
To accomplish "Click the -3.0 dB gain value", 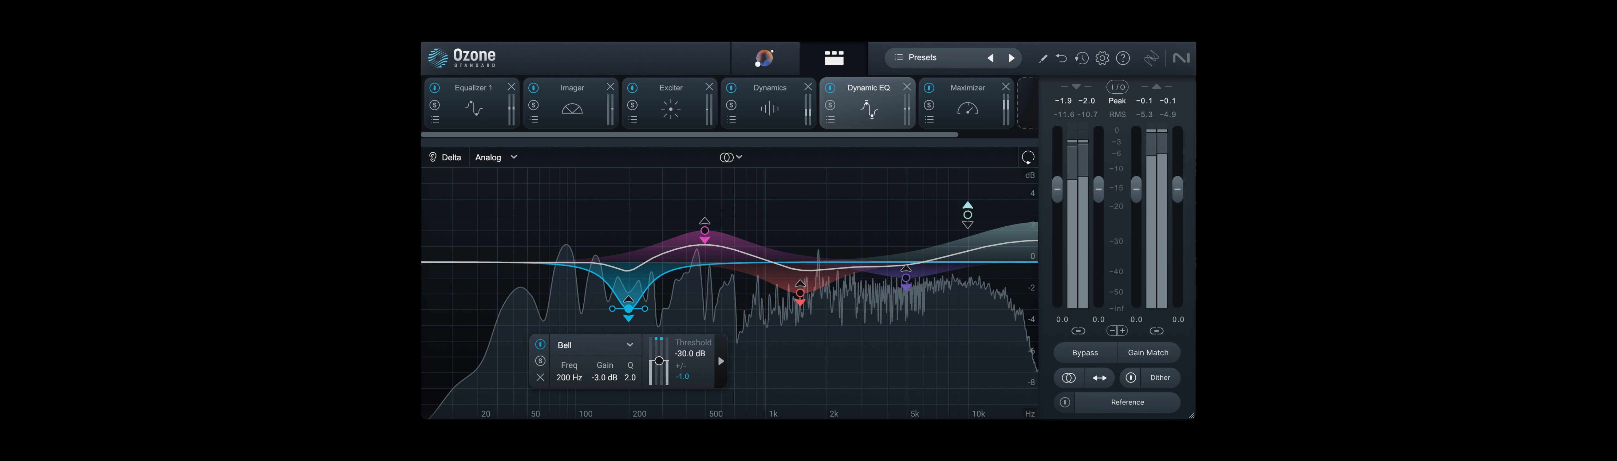I will 604,378.
